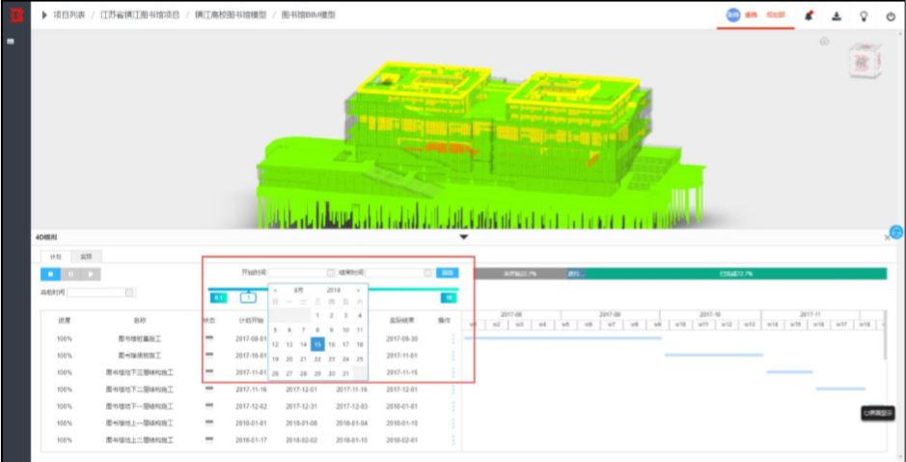The width and height of the screenshot is (906, 462).
Task: Click the 结束时间 input field
Action: 398,273
